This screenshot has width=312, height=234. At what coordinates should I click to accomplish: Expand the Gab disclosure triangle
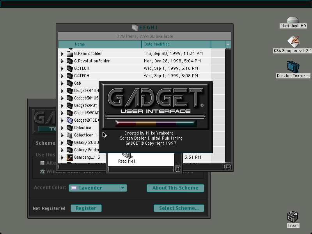point(62,83)
